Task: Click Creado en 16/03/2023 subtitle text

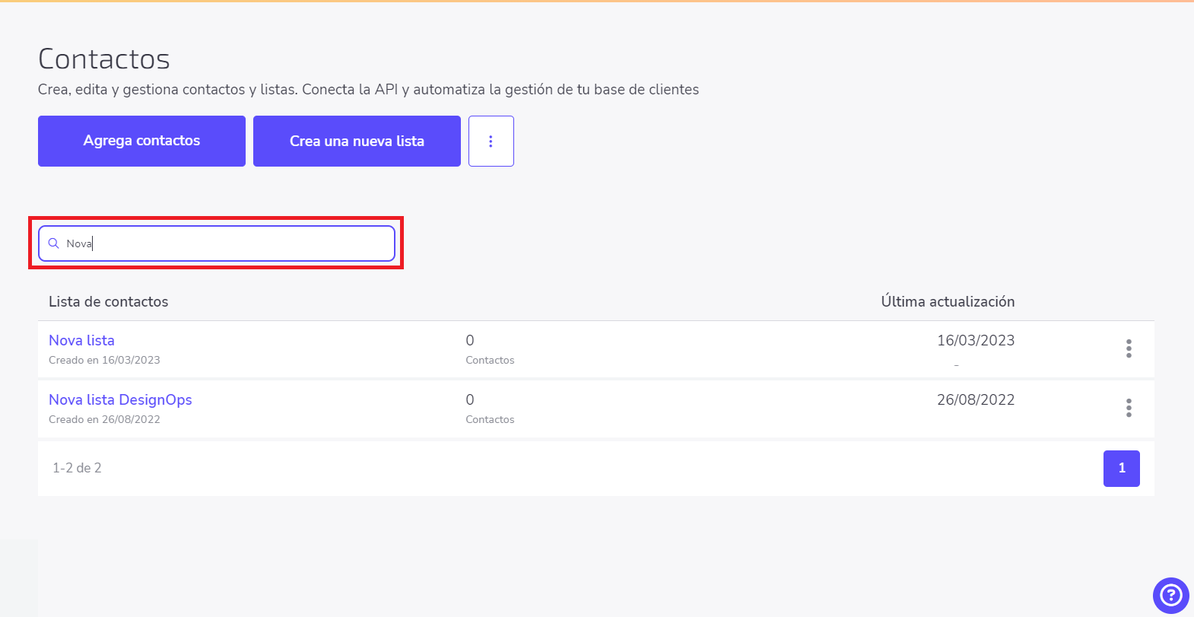Action: 104,360
